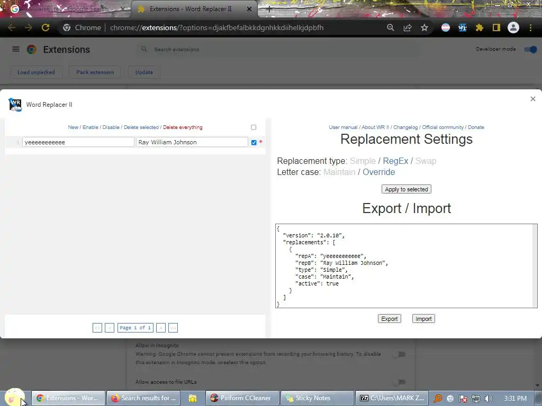The image size is (542, 406).
Task: Open the Changelog link
Action: click(x=405, y=127)
